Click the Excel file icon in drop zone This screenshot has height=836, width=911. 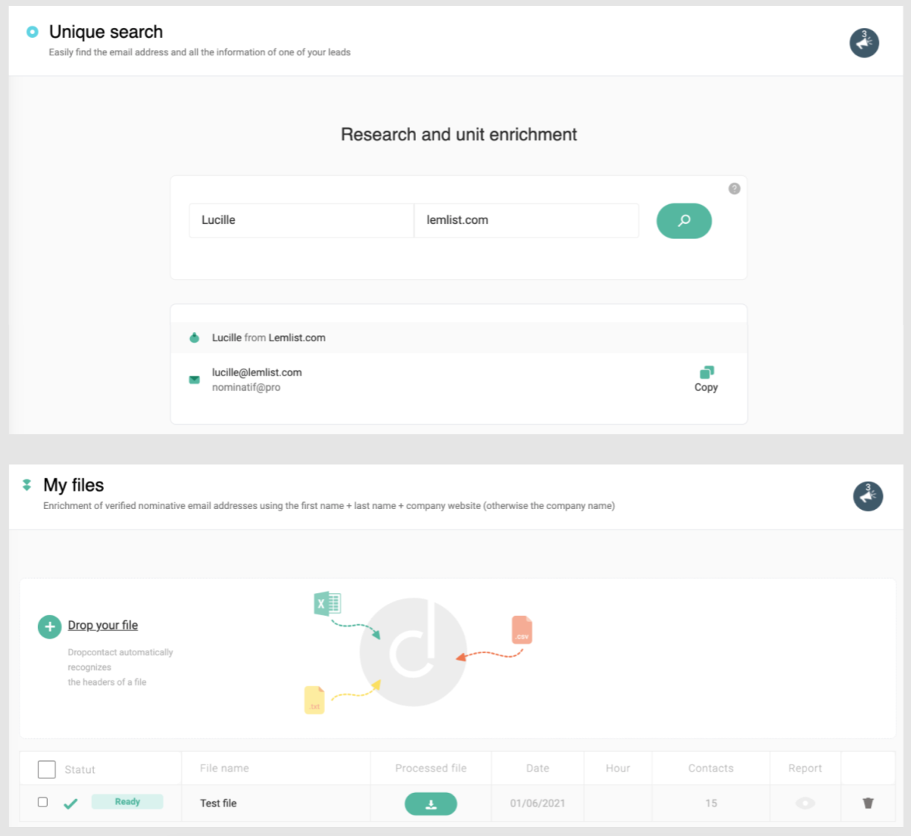(x=327, y=604)
